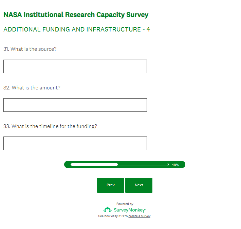Click the filled portion of the progress bar

94,165
